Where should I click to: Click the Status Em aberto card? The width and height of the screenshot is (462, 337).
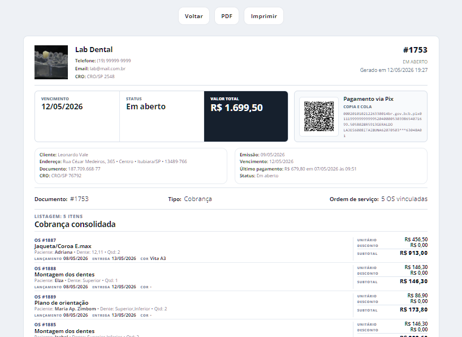[x=162, y=116]
